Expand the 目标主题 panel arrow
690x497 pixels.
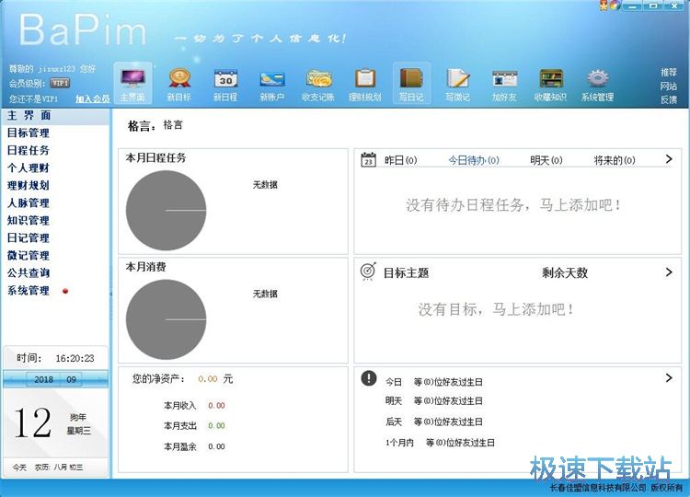tap(669, 272)
